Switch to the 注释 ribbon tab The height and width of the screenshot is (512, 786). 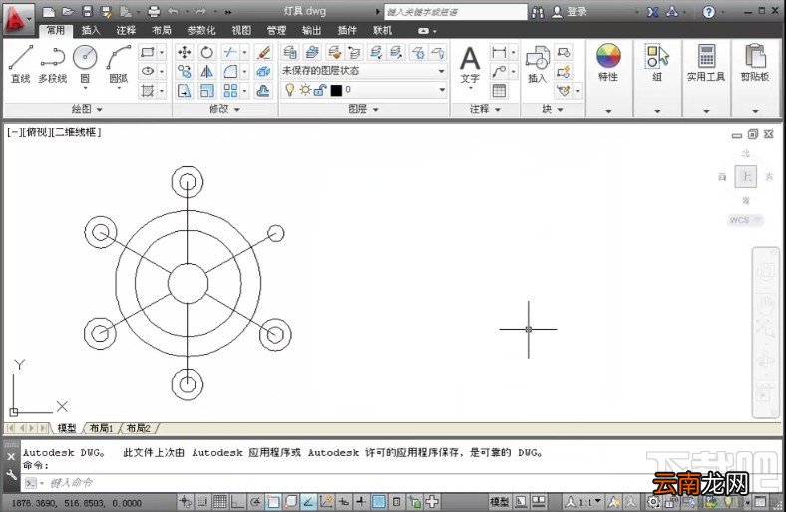pyautogui.click(x=126, y=31)
